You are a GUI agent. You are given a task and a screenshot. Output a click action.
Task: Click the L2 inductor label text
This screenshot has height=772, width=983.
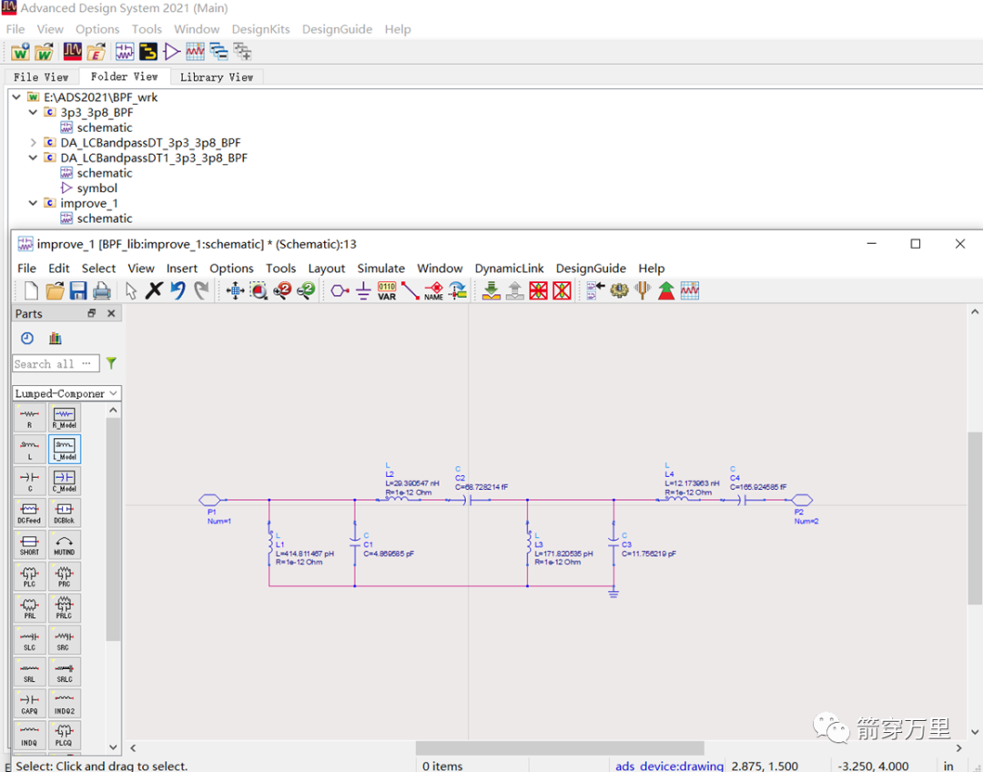click(x=390, y=474)
